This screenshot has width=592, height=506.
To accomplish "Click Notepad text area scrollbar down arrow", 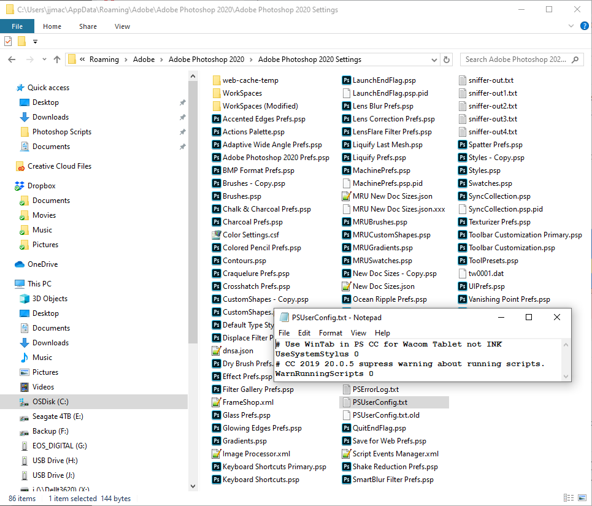I will tap(566, 376).
